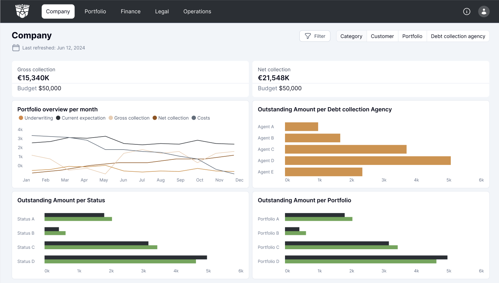The width and height of the screenshot is (499, 283).
Task: Toggle the Costs legend dot
Action: (x=194, y=118)
